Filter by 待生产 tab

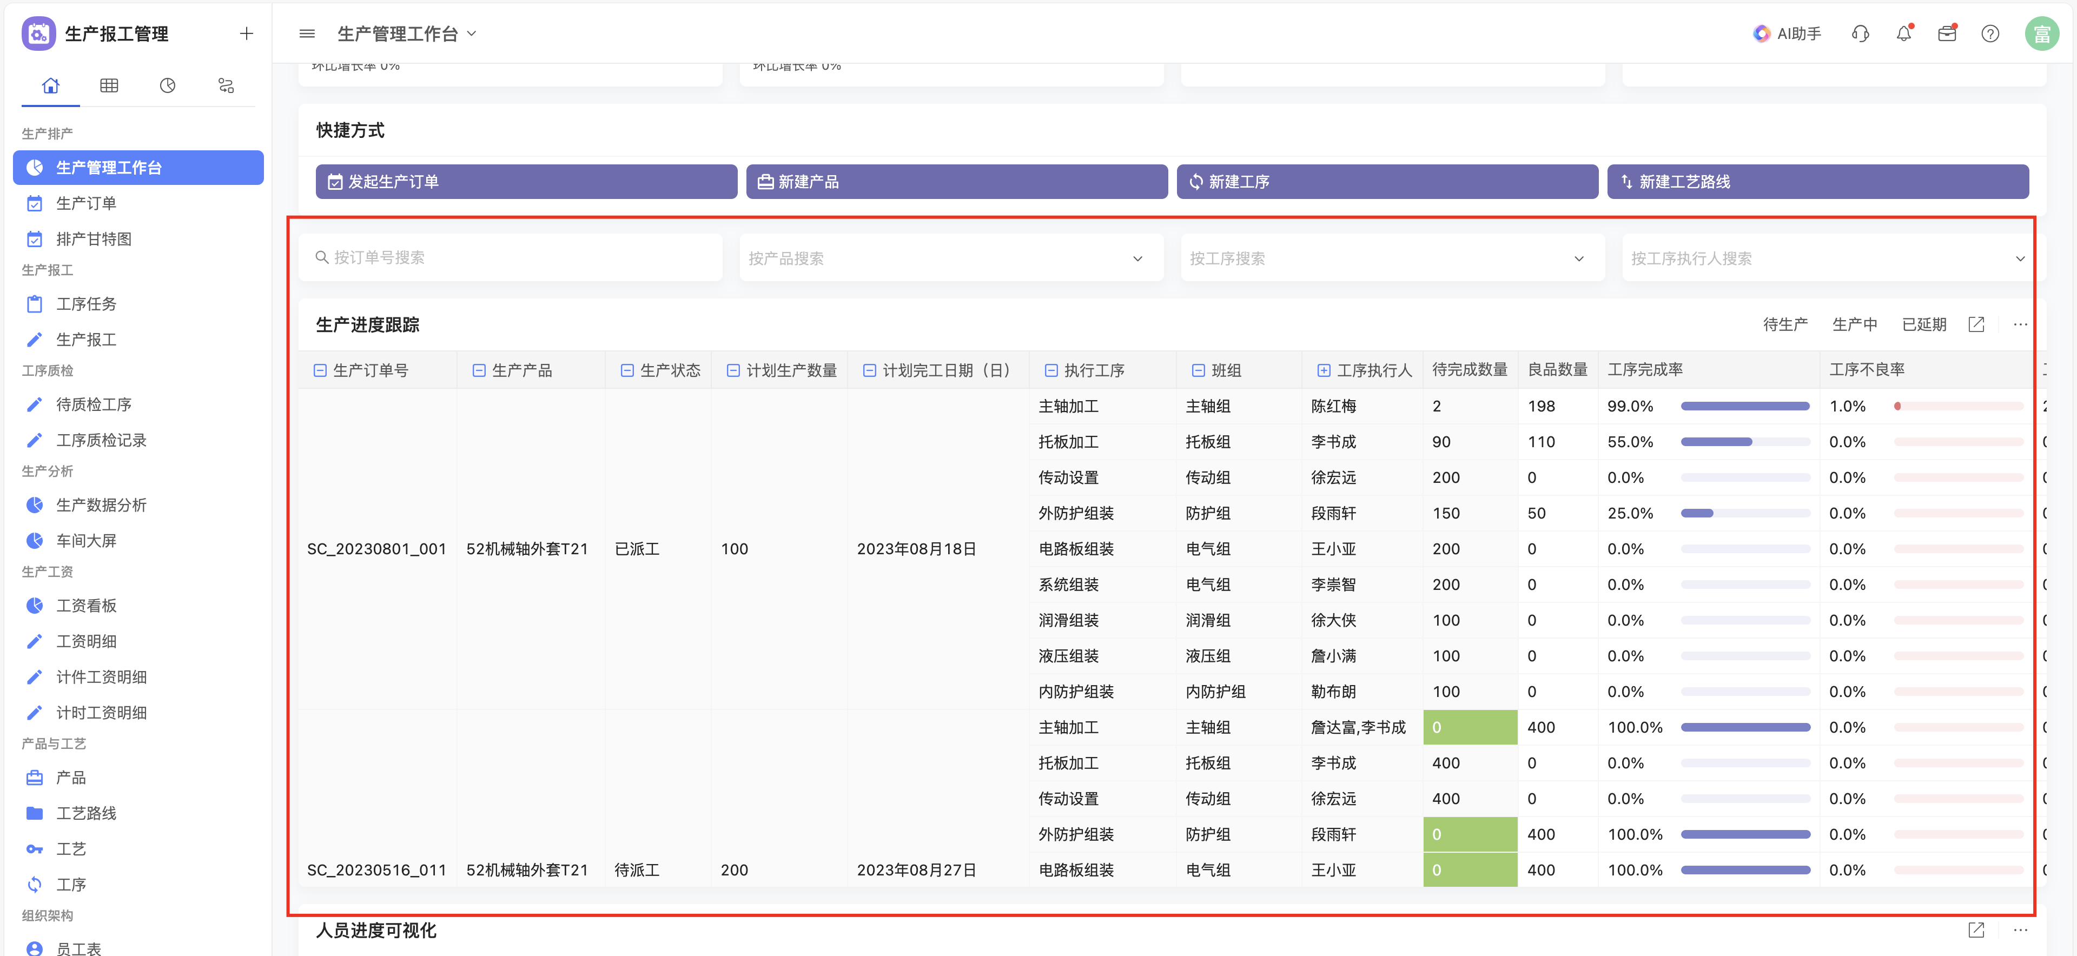pyautogui.click(x=1785, y=324)
